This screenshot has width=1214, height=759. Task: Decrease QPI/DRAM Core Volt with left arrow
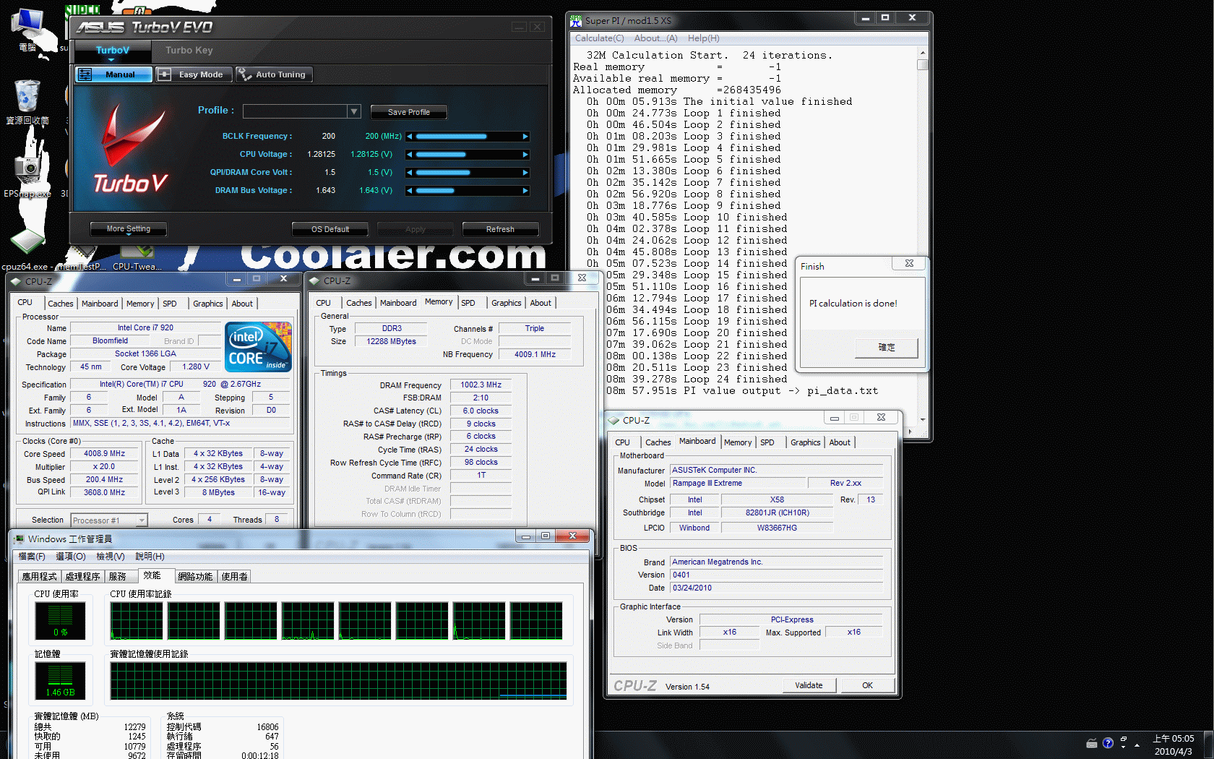tap(410, 173)
